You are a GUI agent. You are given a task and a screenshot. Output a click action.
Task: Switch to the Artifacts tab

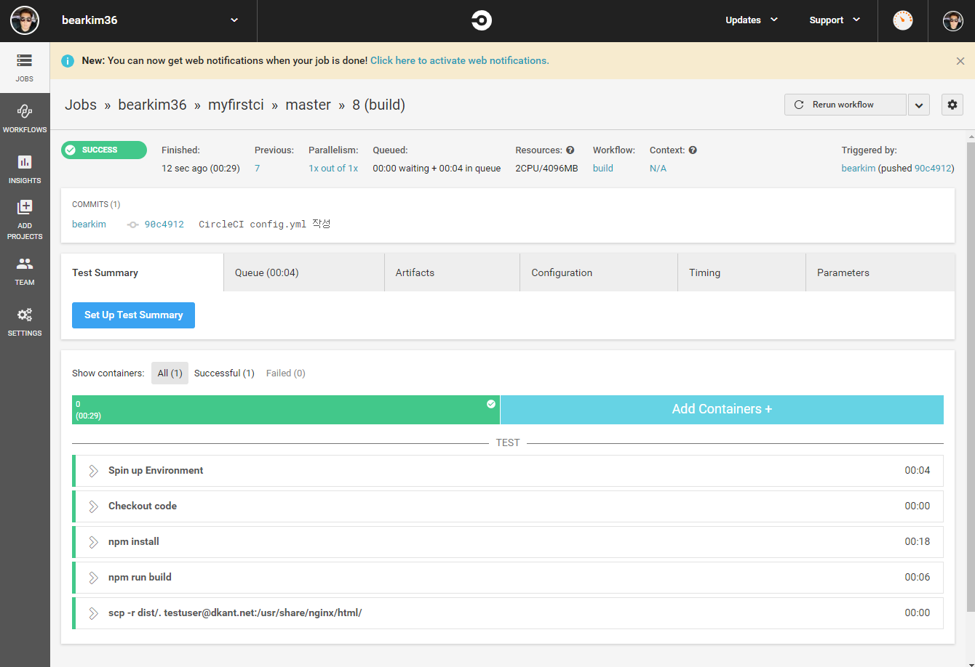[452, 272]
